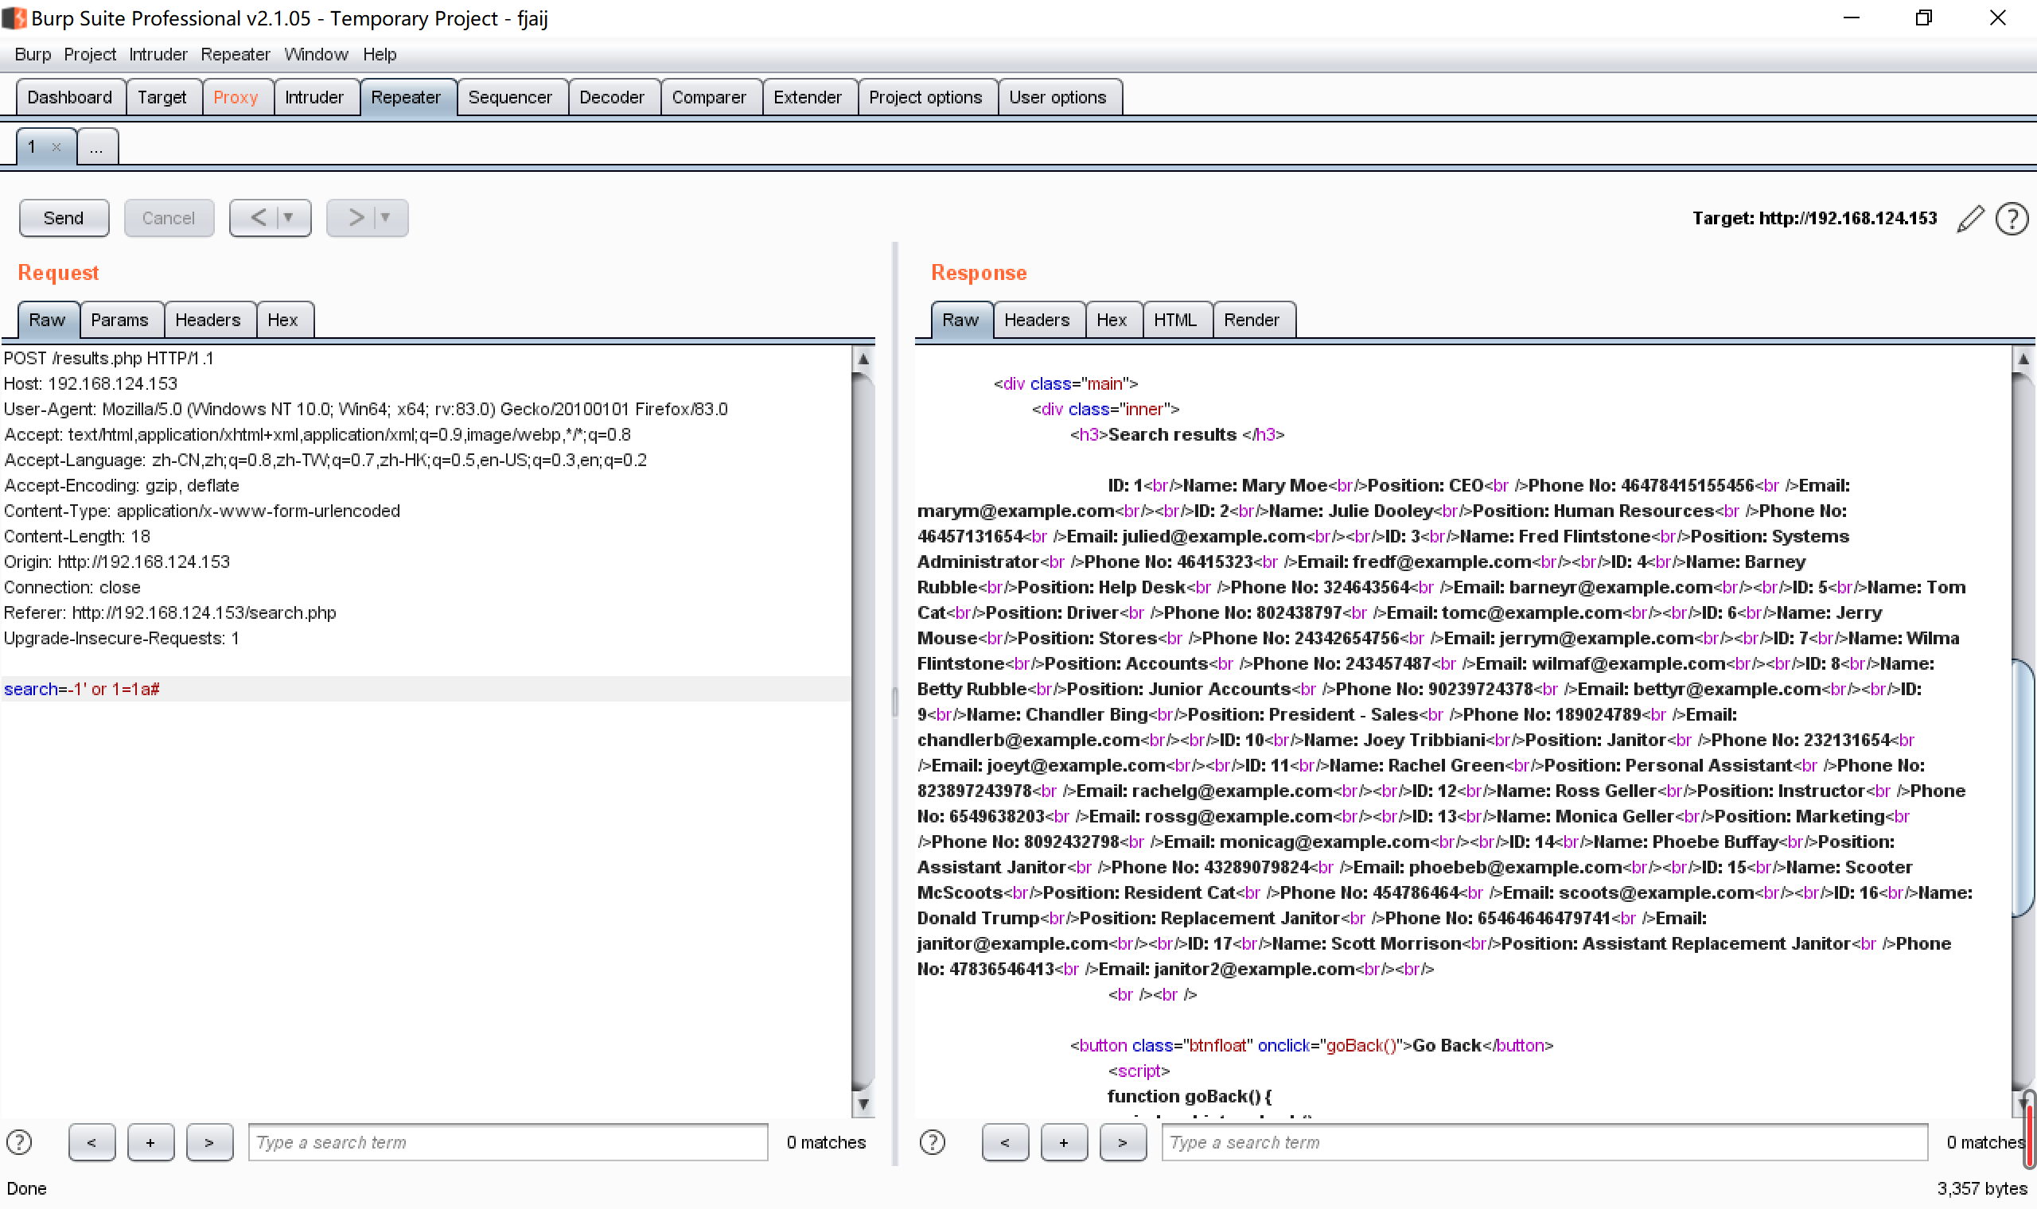The height and width of the screenshot is (1209, 2037).
Task: Switch to the Dashboard tab
Action: tap(70, 98)
